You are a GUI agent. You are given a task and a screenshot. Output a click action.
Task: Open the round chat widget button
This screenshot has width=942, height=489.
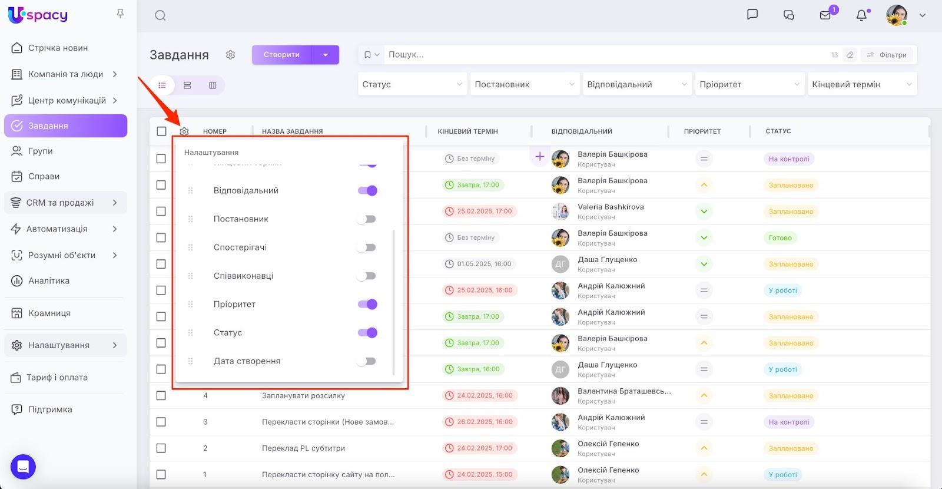[23, 467]
